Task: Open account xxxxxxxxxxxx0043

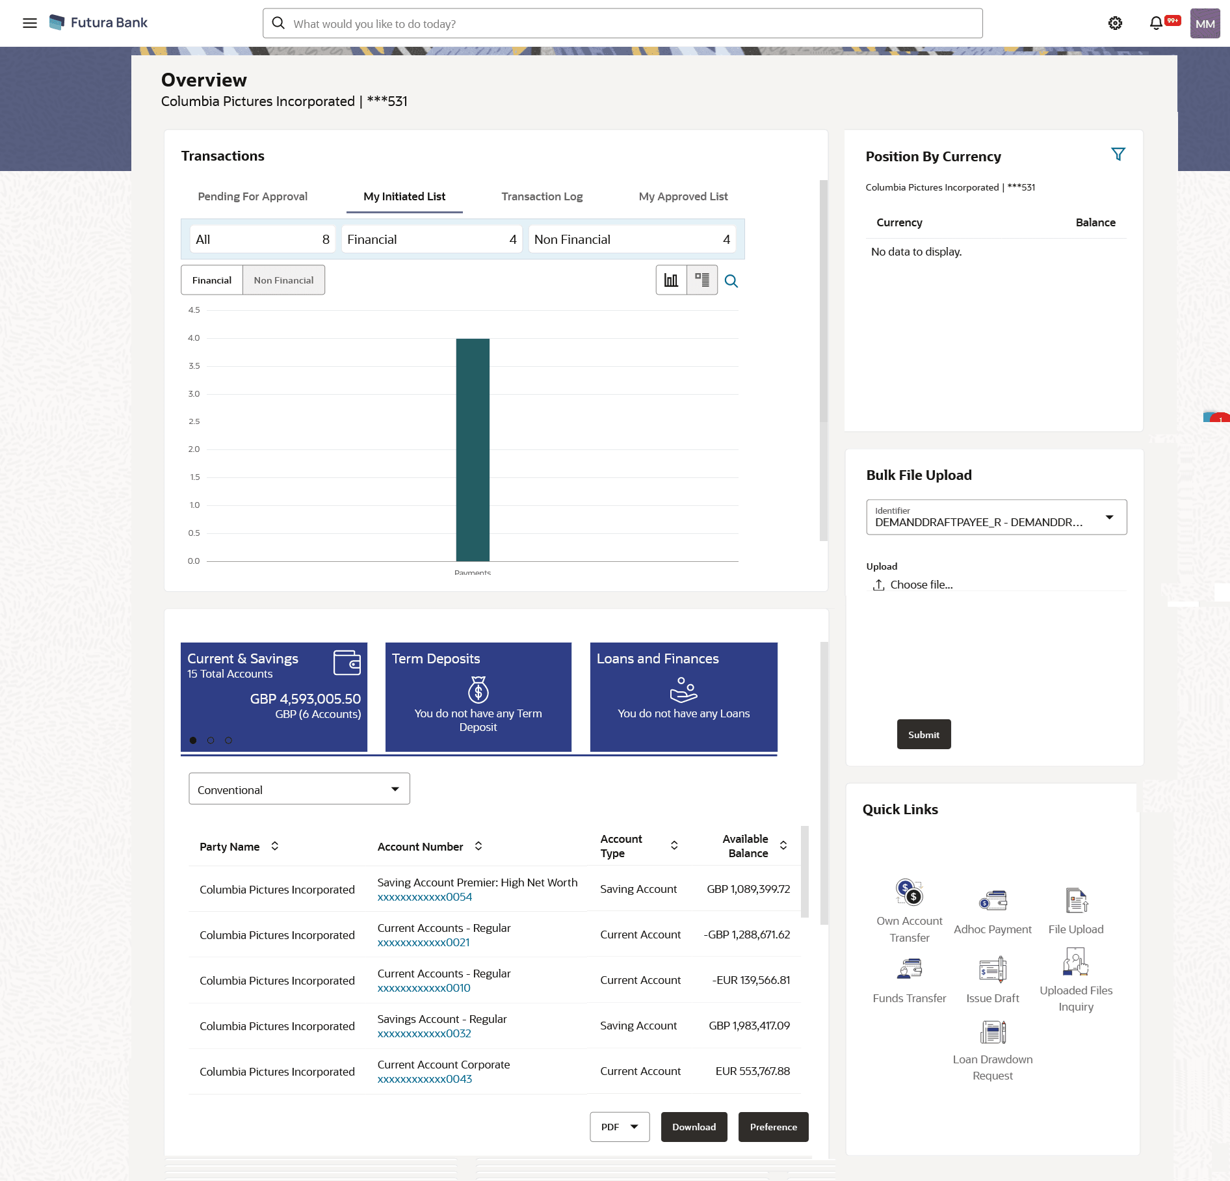Action: tap(425, 1079)
